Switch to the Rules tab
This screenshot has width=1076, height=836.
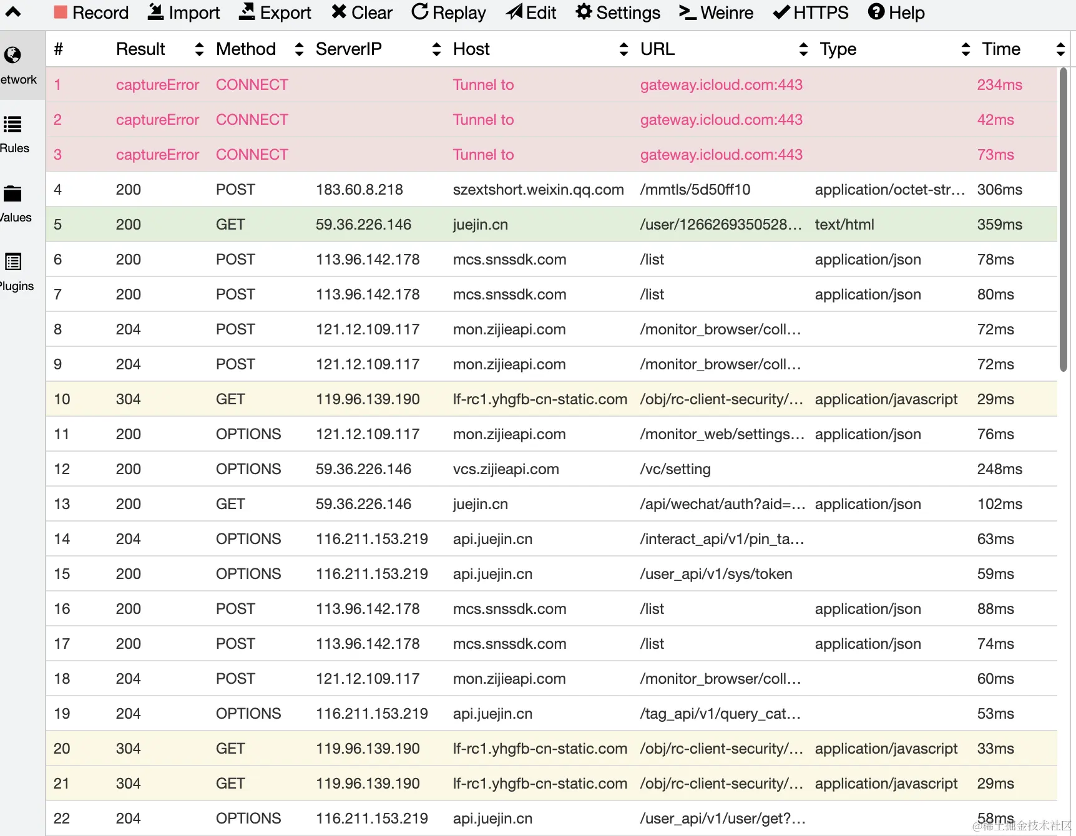pos(14,134)
